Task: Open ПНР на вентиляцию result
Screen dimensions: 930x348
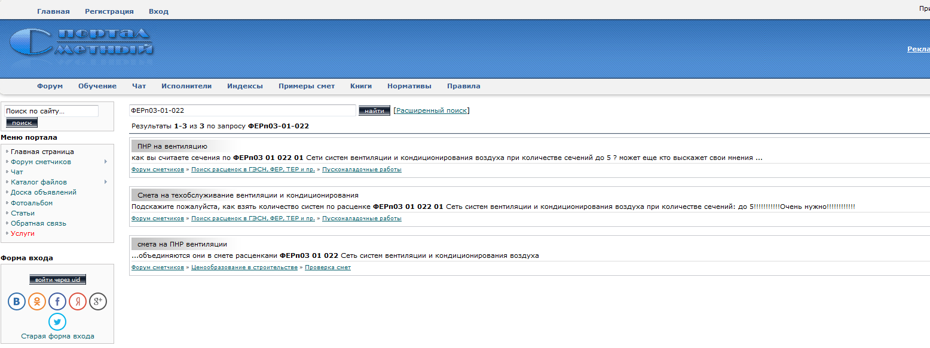Action: pos(172,146)
